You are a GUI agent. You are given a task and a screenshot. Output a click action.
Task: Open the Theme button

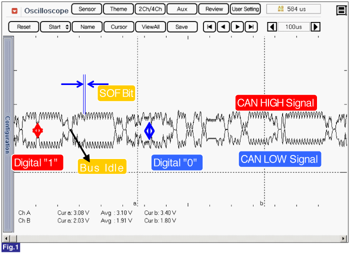[118, 9]
